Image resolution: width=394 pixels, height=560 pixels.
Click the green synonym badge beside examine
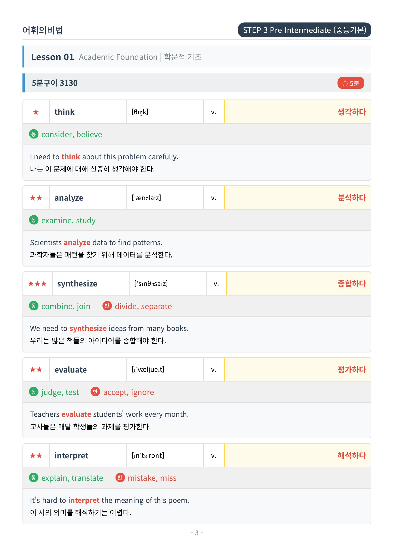point(34,220)
